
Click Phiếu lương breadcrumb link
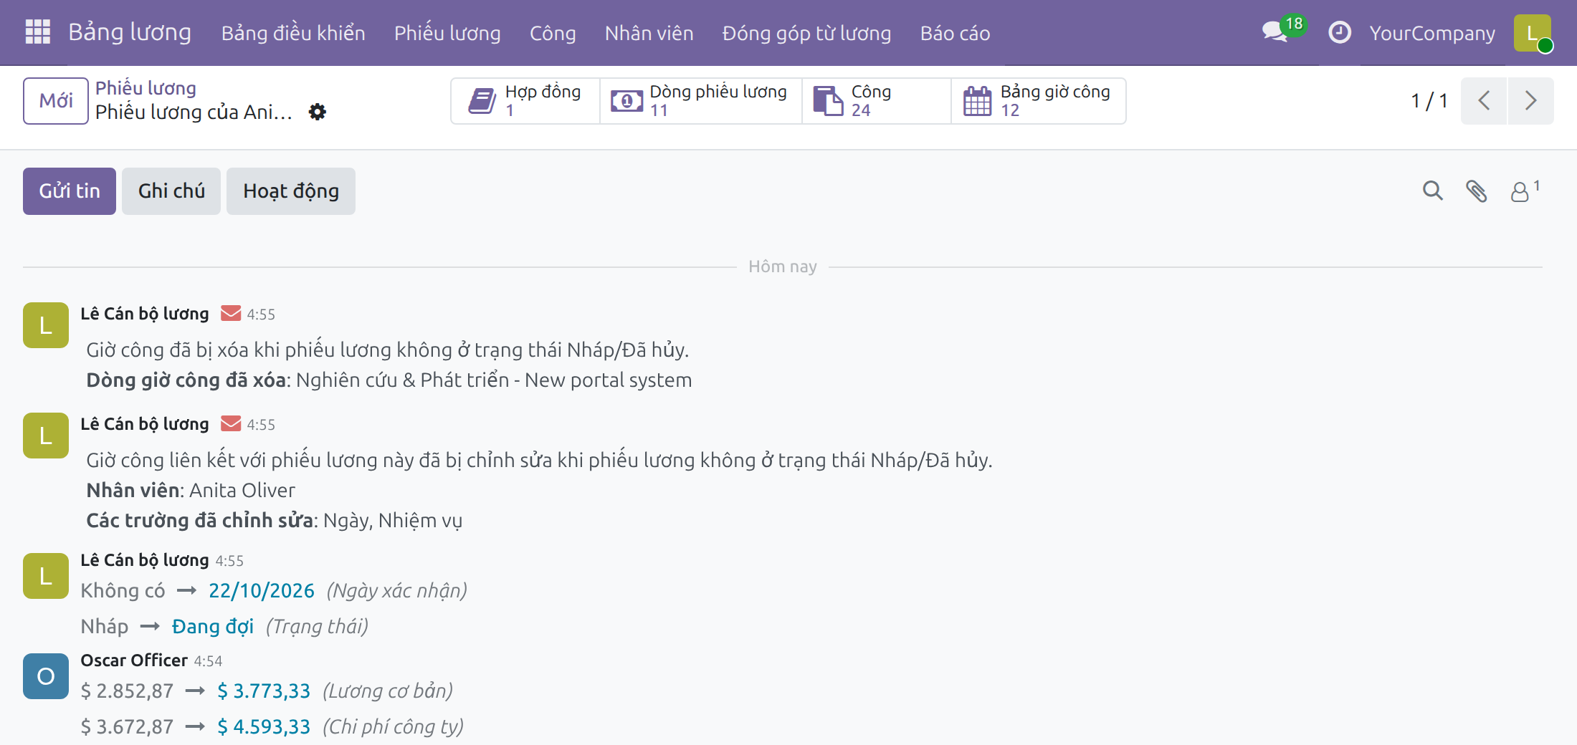(x=146, y=88)
